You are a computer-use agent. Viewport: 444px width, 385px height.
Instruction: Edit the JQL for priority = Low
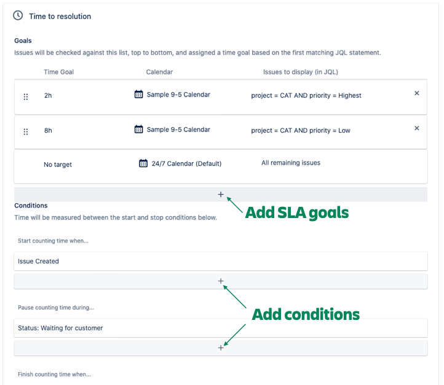click(301, 131)
